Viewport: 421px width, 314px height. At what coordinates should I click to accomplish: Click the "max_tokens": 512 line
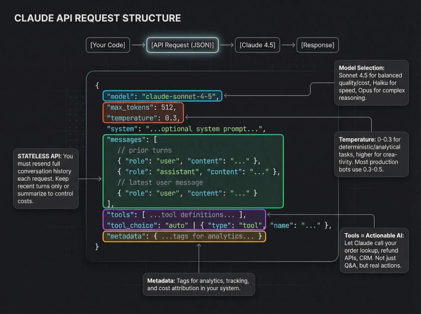click(x=141, y=107)
